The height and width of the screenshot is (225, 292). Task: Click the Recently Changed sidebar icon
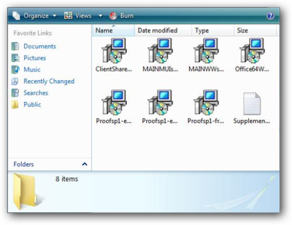click(15, 81)
